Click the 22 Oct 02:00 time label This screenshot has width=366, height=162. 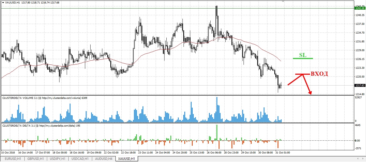[111, 153]
